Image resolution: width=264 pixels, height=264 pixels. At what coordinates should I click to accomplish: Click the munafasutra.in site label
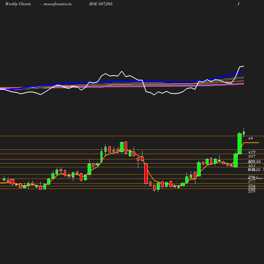58,4
